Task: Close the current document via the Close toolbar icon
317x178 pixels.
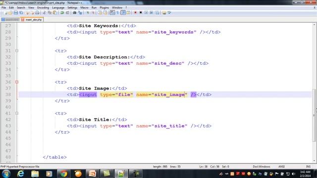Action: tap(27, 13)
